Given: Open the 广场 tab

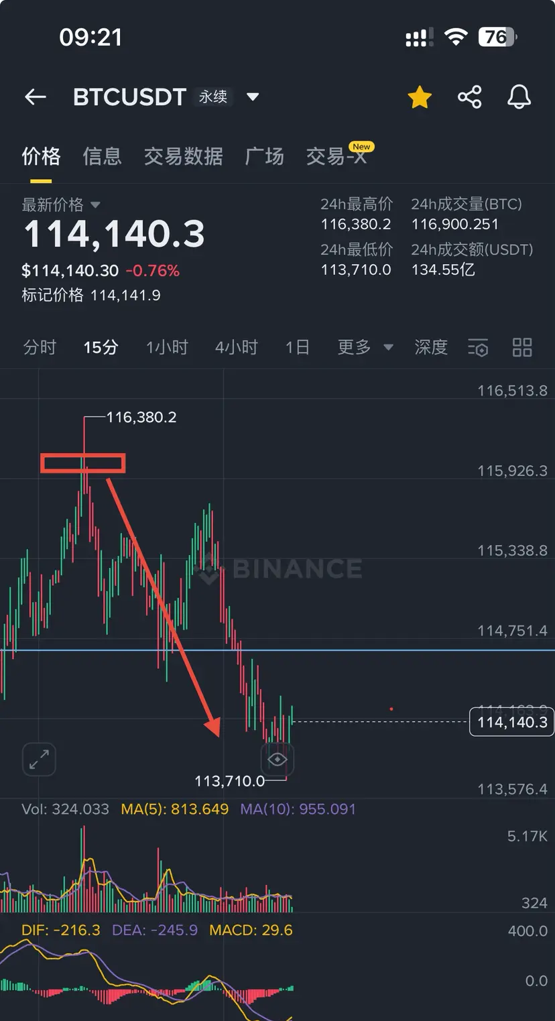Looking at the screenshot, I should (264, 157).
